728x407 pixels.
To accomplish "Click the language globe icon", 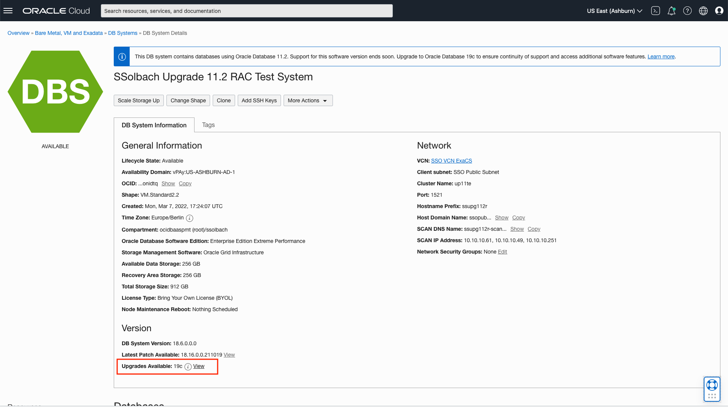I will (703, 11).
